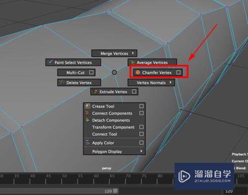Image resolution: width=248 pixels, height=195 pixels.
Task: Select Chamfer Vertex command
Action: 158,72
